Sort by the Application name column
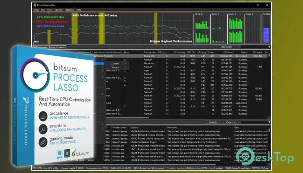The height and width of the screenshot is (173, 303). pyautogui.click(x=108, y=52)
